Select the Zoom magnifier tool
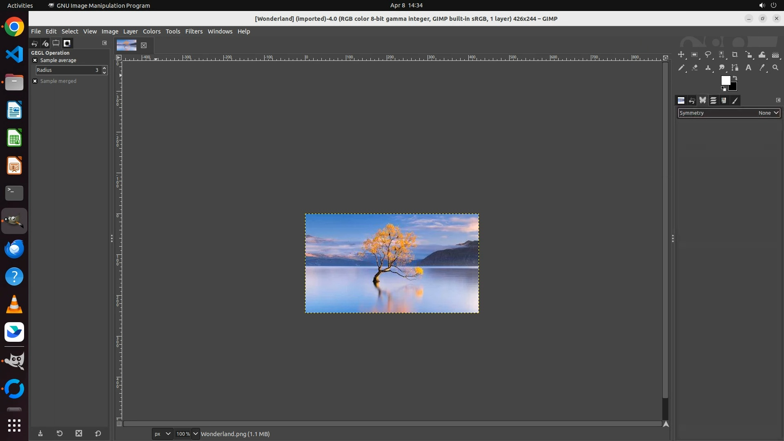784x441 pixels. [x=775, y=68]
